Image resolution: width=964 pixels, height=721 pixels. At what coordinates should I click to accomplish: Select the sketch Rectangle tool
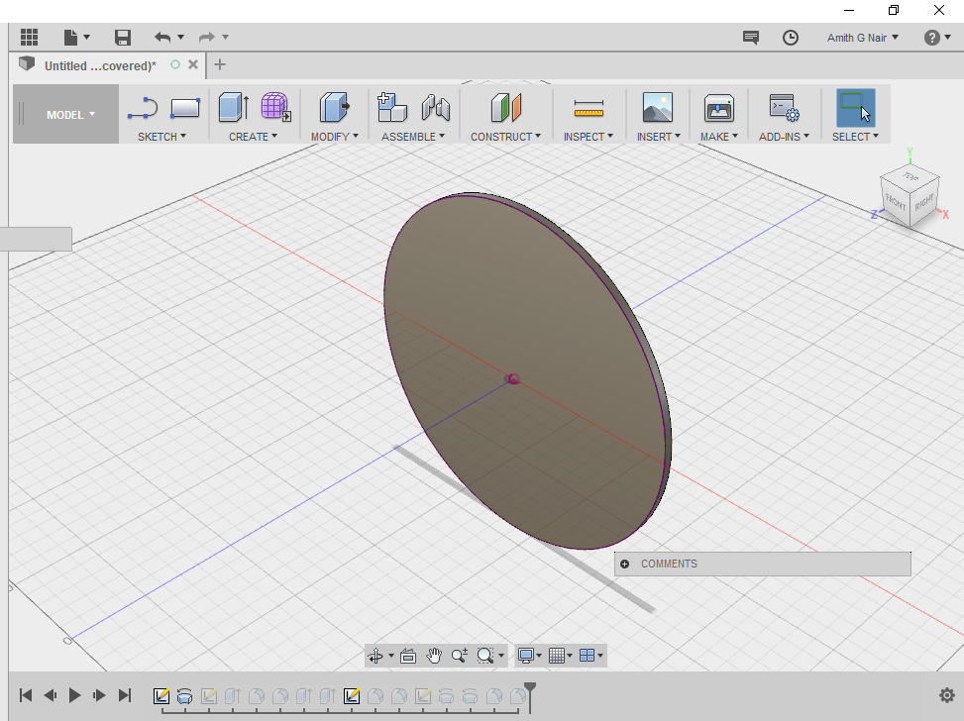pos(185,108)
